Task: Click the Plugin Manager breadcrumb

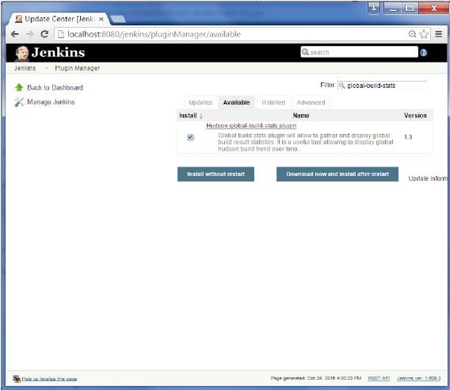Action: 77,68
